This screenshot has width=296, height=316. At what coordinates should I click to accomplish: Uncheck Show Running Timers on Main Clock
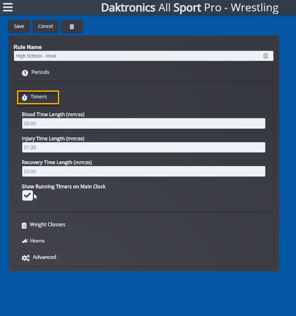pos(27,196)
